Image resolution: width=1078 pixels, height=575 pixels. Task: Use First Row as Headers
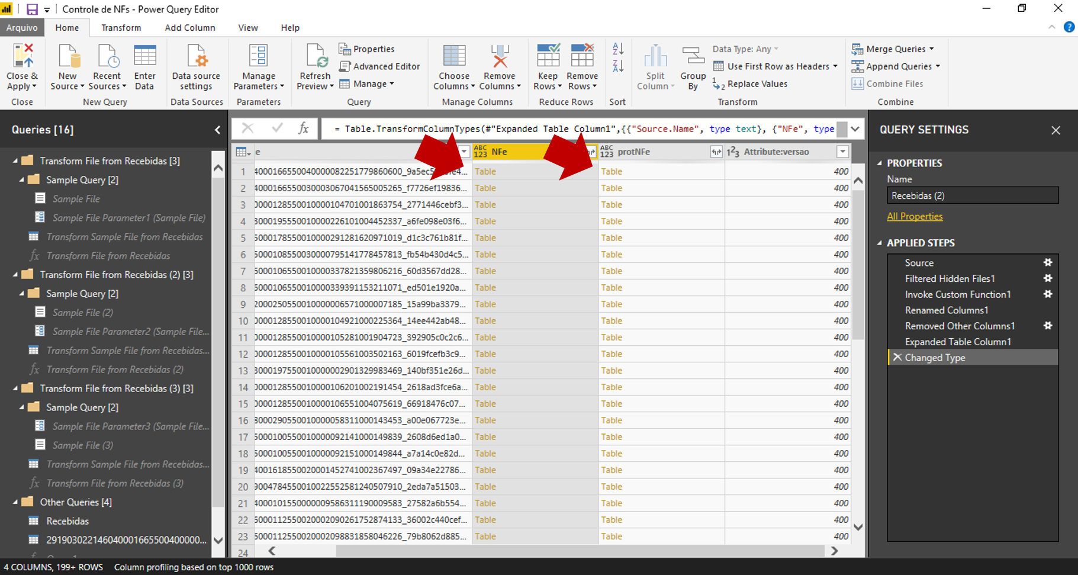(775, 66)
